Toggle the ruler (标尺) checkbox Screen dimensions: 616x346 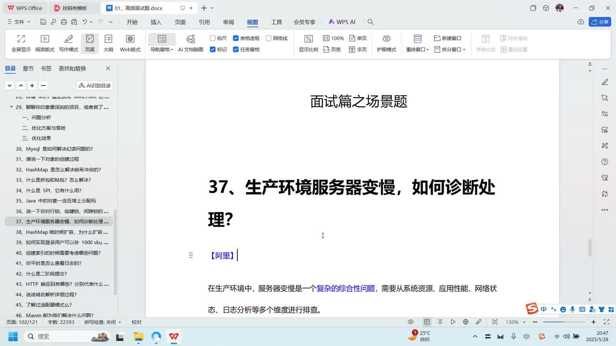click(218, 38)
